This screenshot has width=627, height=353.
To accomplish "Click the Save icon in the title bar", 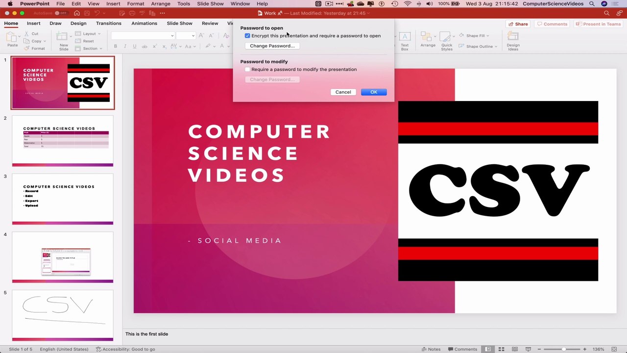I will 87,13.
